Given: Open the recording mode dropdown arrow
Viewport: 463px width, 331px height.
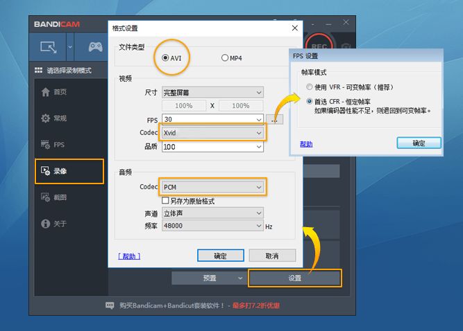Looking at the screenshot, I should point(70,47).
